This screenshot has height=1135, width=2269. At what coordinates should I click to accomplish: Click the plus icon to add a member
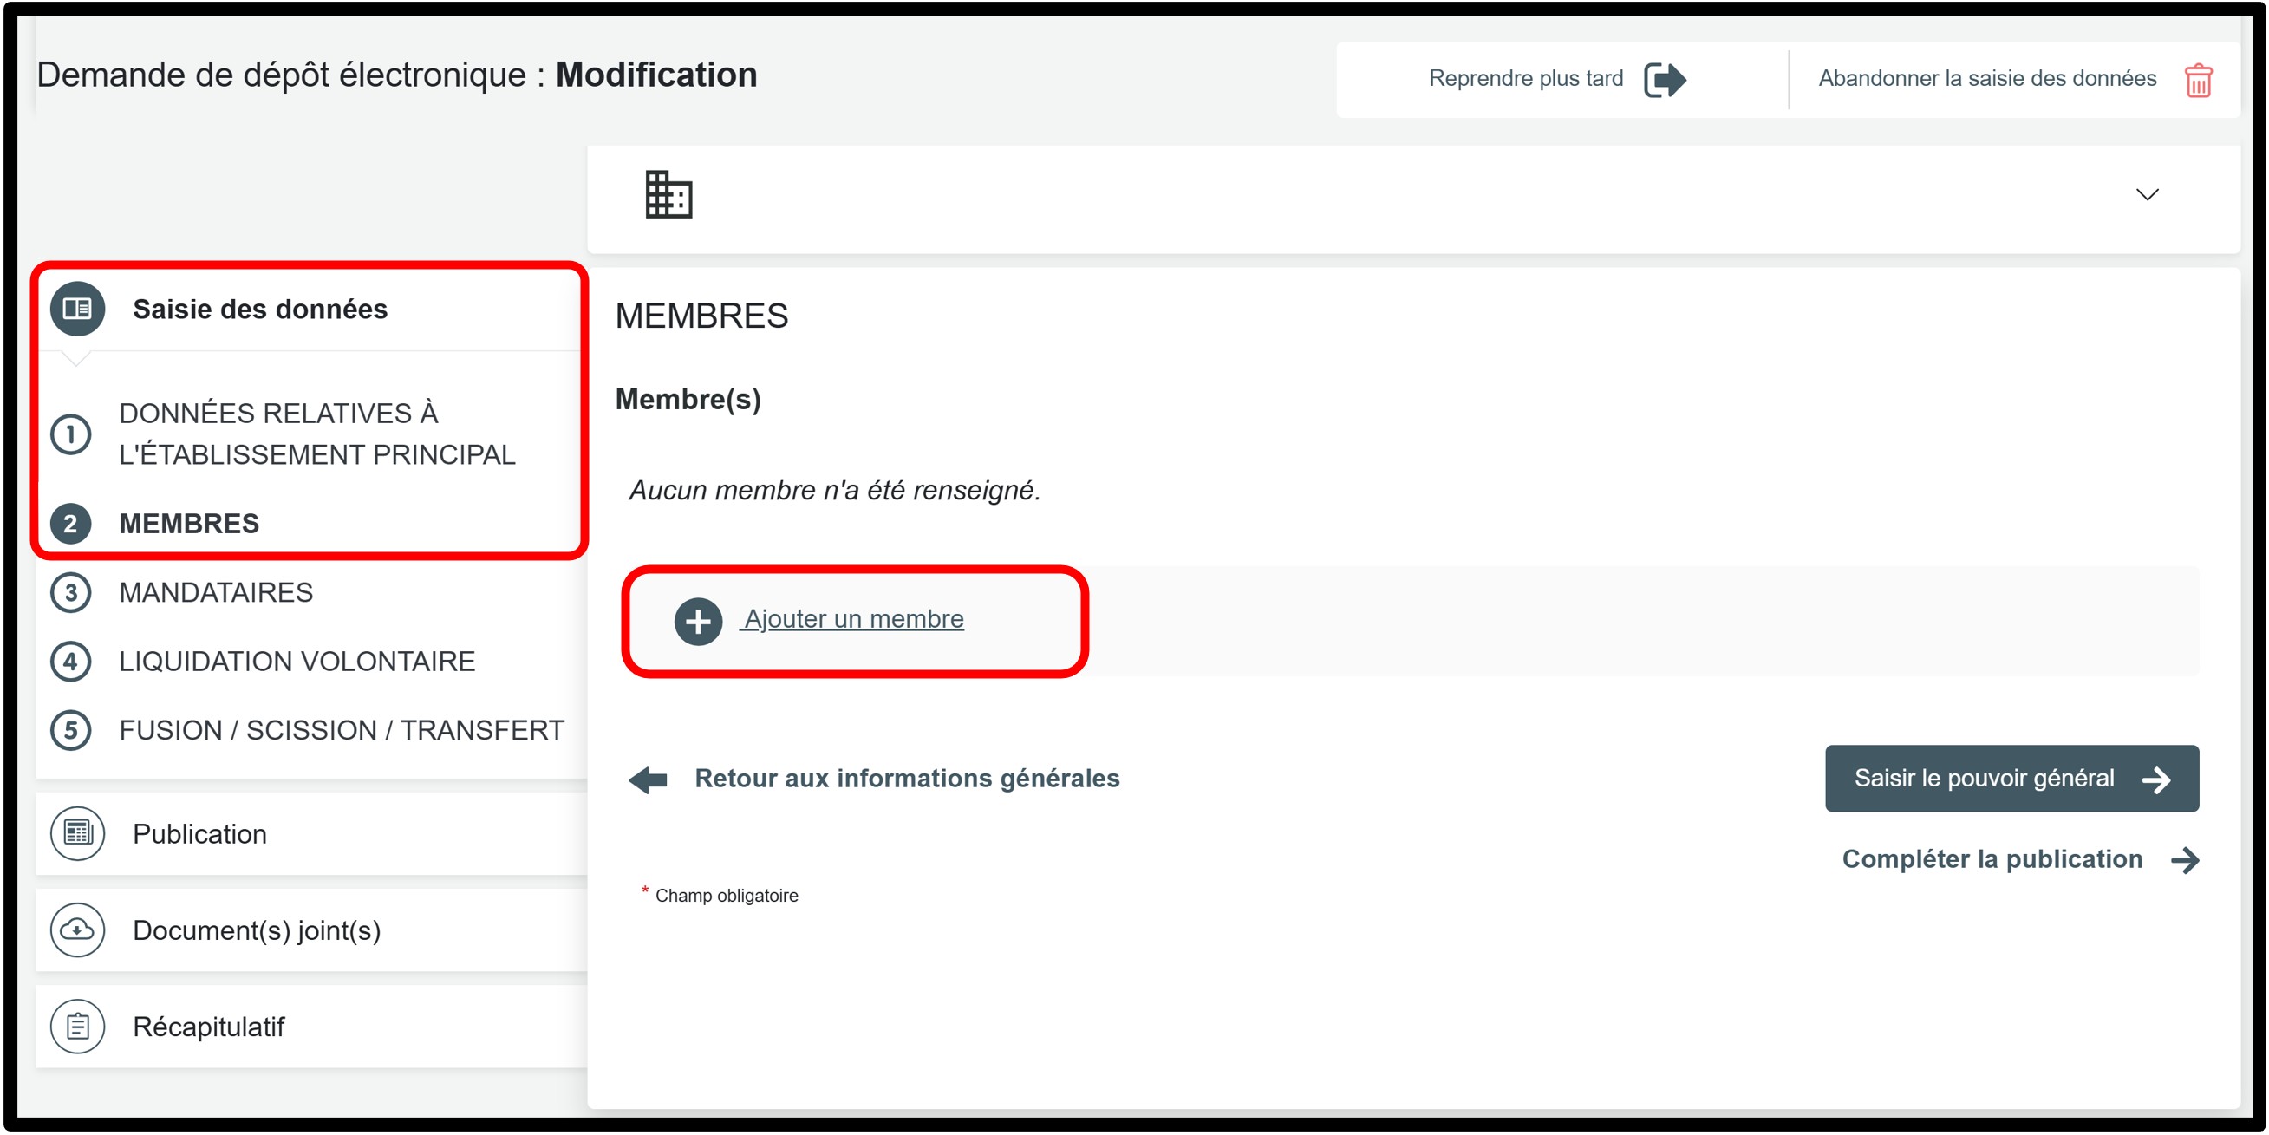click(x=698, y=621)
